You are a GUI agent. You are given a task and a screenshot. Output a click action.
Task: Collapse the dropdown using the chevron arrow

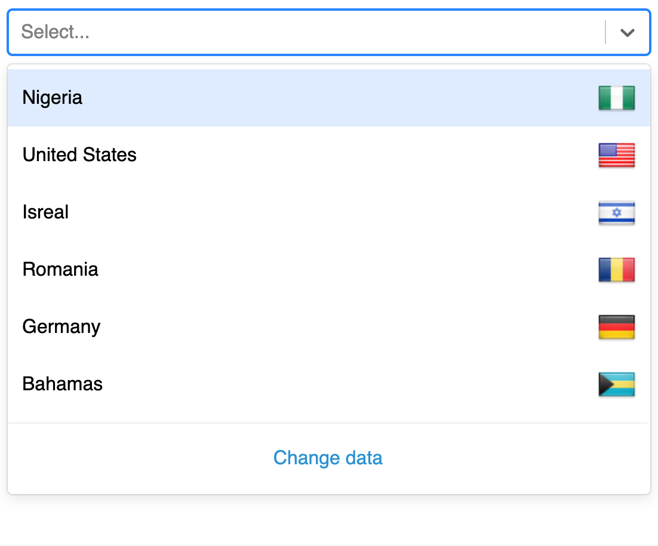pos(627,32)
